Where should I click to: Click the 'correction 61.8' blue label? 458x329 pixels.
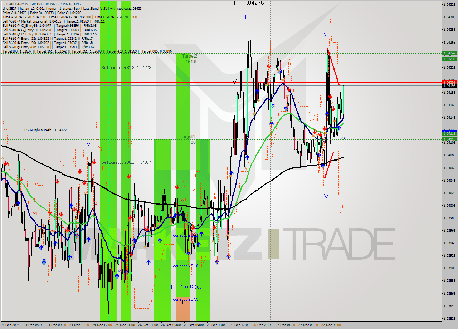click(186, 266)
